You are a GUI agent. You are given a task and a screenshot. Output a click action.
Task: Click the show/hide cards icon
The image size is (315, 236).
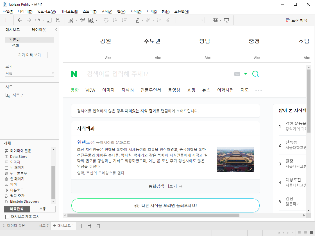click(215, 20)
